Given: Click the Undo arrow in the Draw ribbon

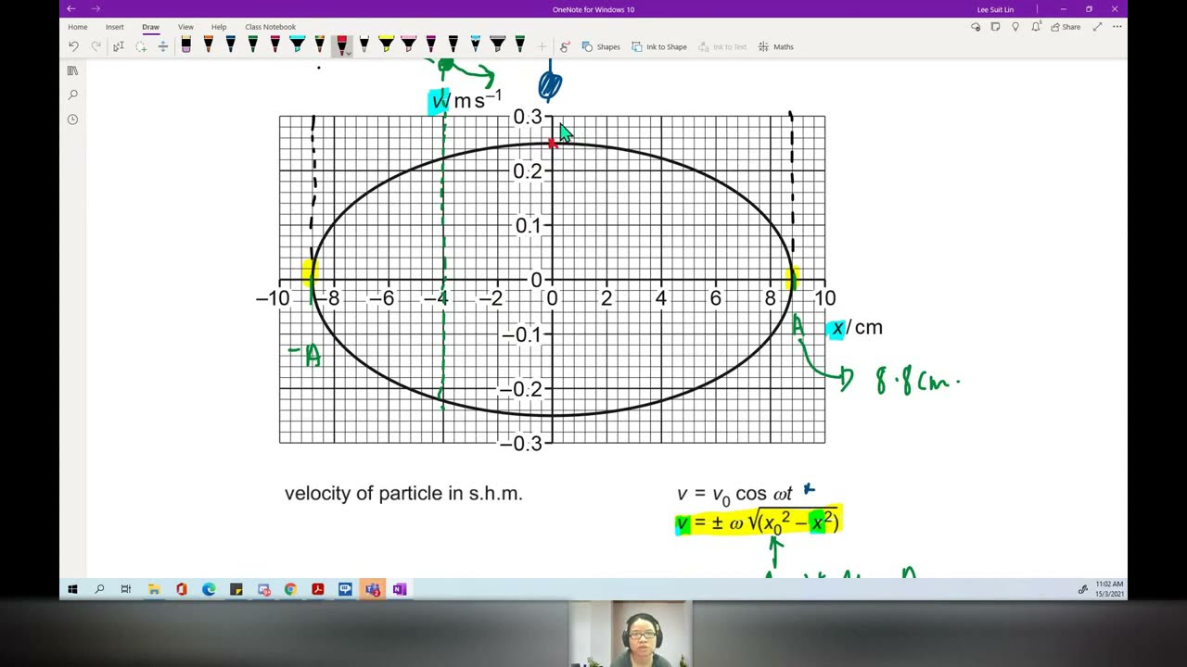Looking at the screenshot, I should [x=73, y=46].
